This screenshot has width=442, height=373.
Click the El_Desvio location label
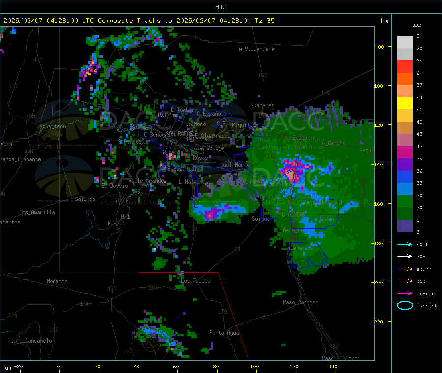pos(115,186)
